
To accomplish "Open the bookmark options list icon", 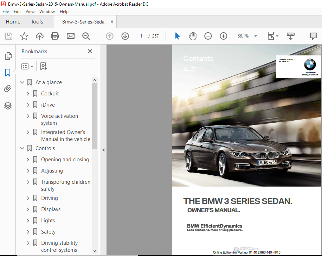I will click(27, 66).
